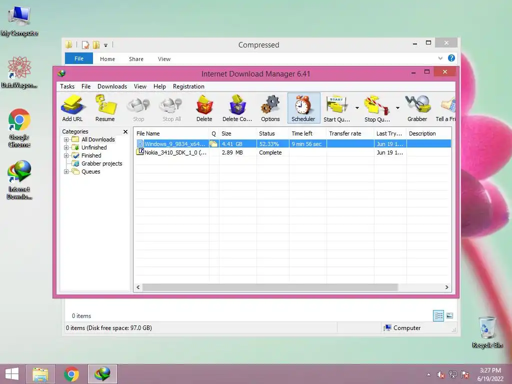Click the Start Queue toolbar icon

pos(336,108)
